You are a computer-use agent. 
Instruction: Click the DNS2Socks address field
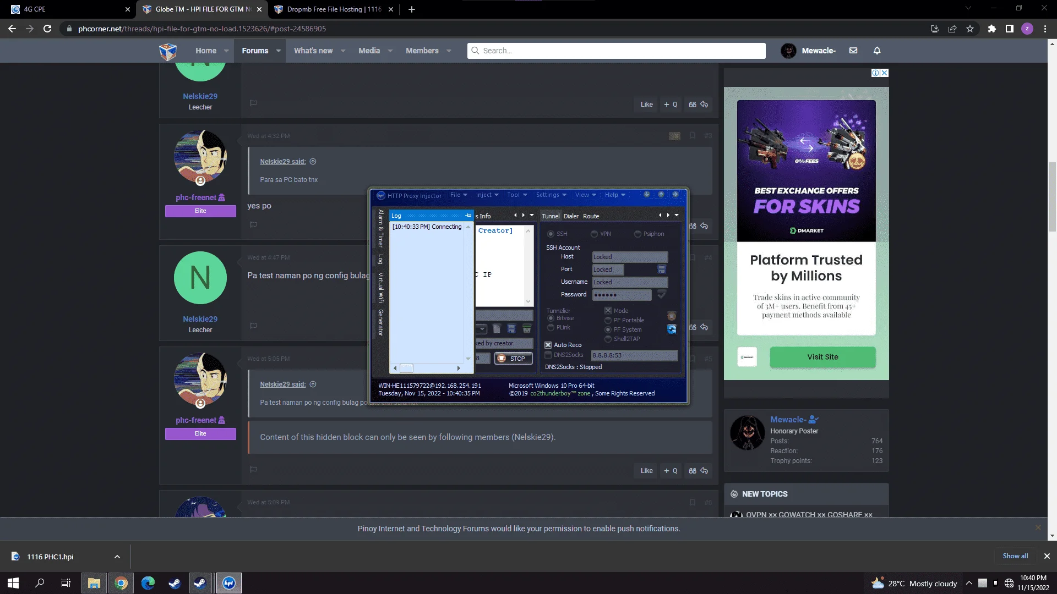tap(634, 355)
